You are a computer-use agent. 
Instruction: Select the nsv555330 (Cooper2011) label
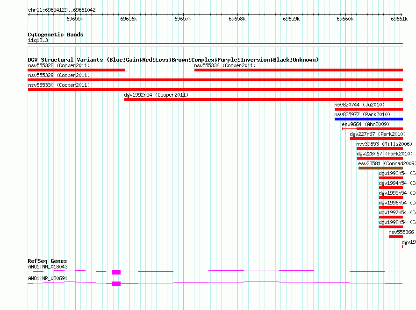[59, 85]
